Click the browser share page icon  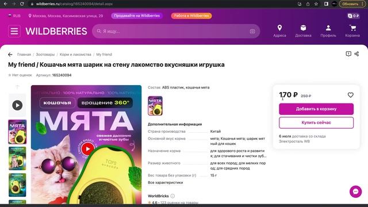pyautogui.click(x=308, y=4)
